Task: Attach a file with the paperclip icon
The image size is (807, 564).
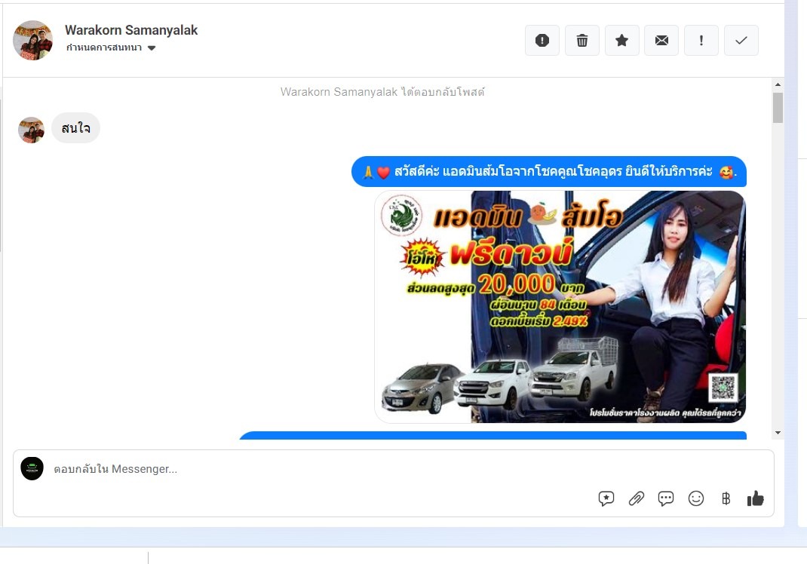Action: click(637, 498)
